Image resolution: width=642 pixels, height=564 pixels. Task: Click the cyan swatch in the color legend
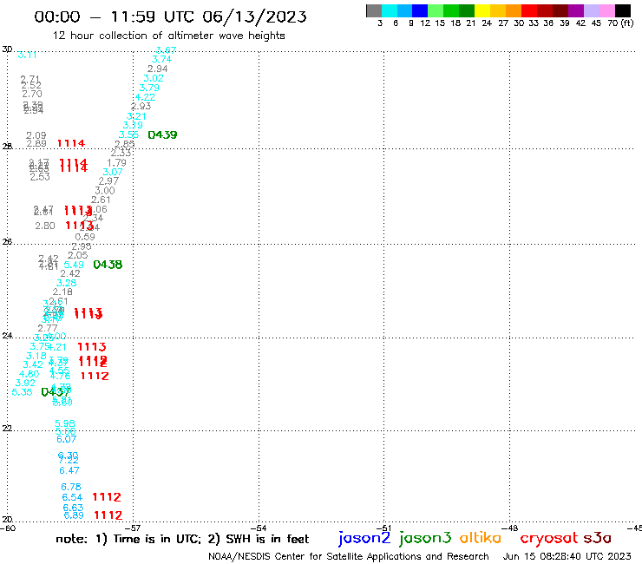coord(390,10)
